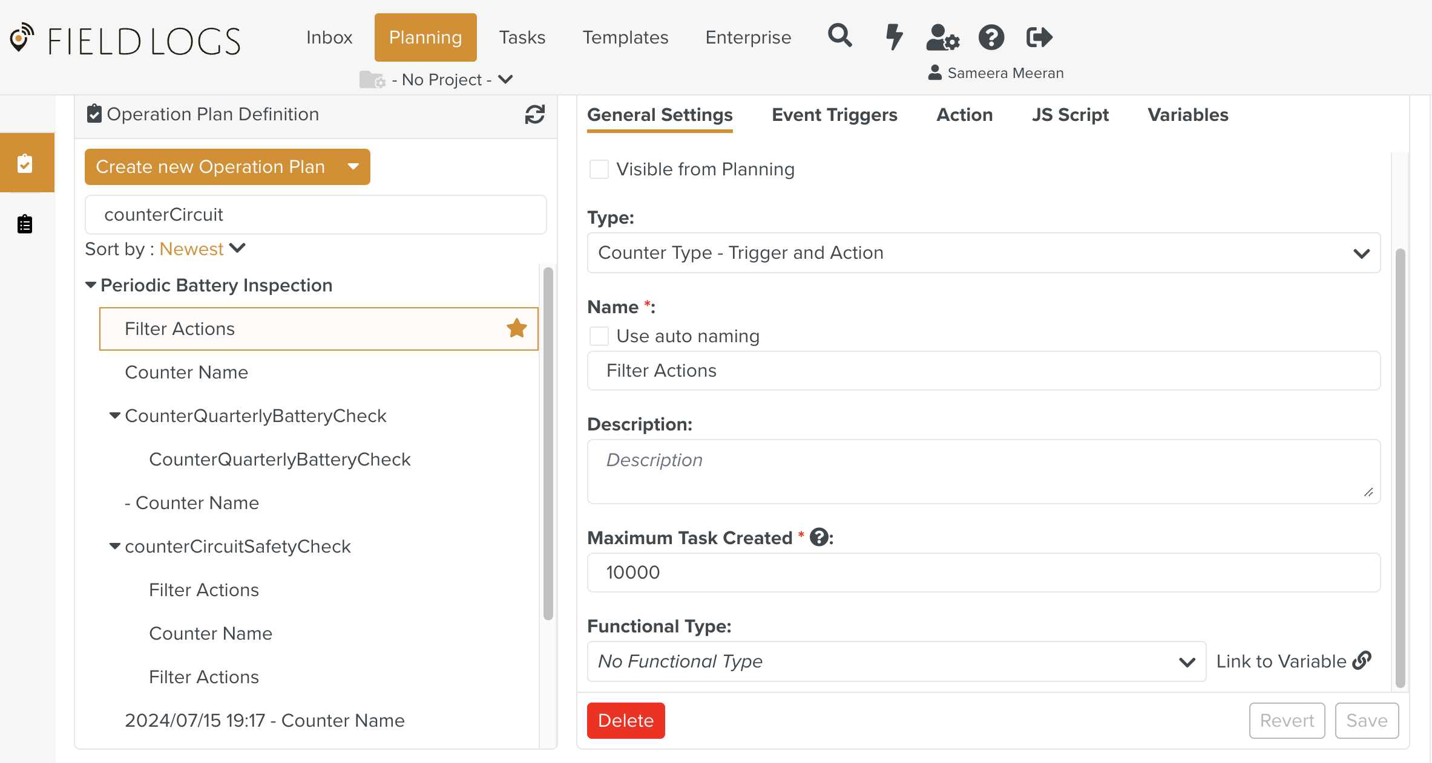Open the Type dropdown
Image resolution: width=1432 pixels, height=763 pixels.
click(983, 253)
